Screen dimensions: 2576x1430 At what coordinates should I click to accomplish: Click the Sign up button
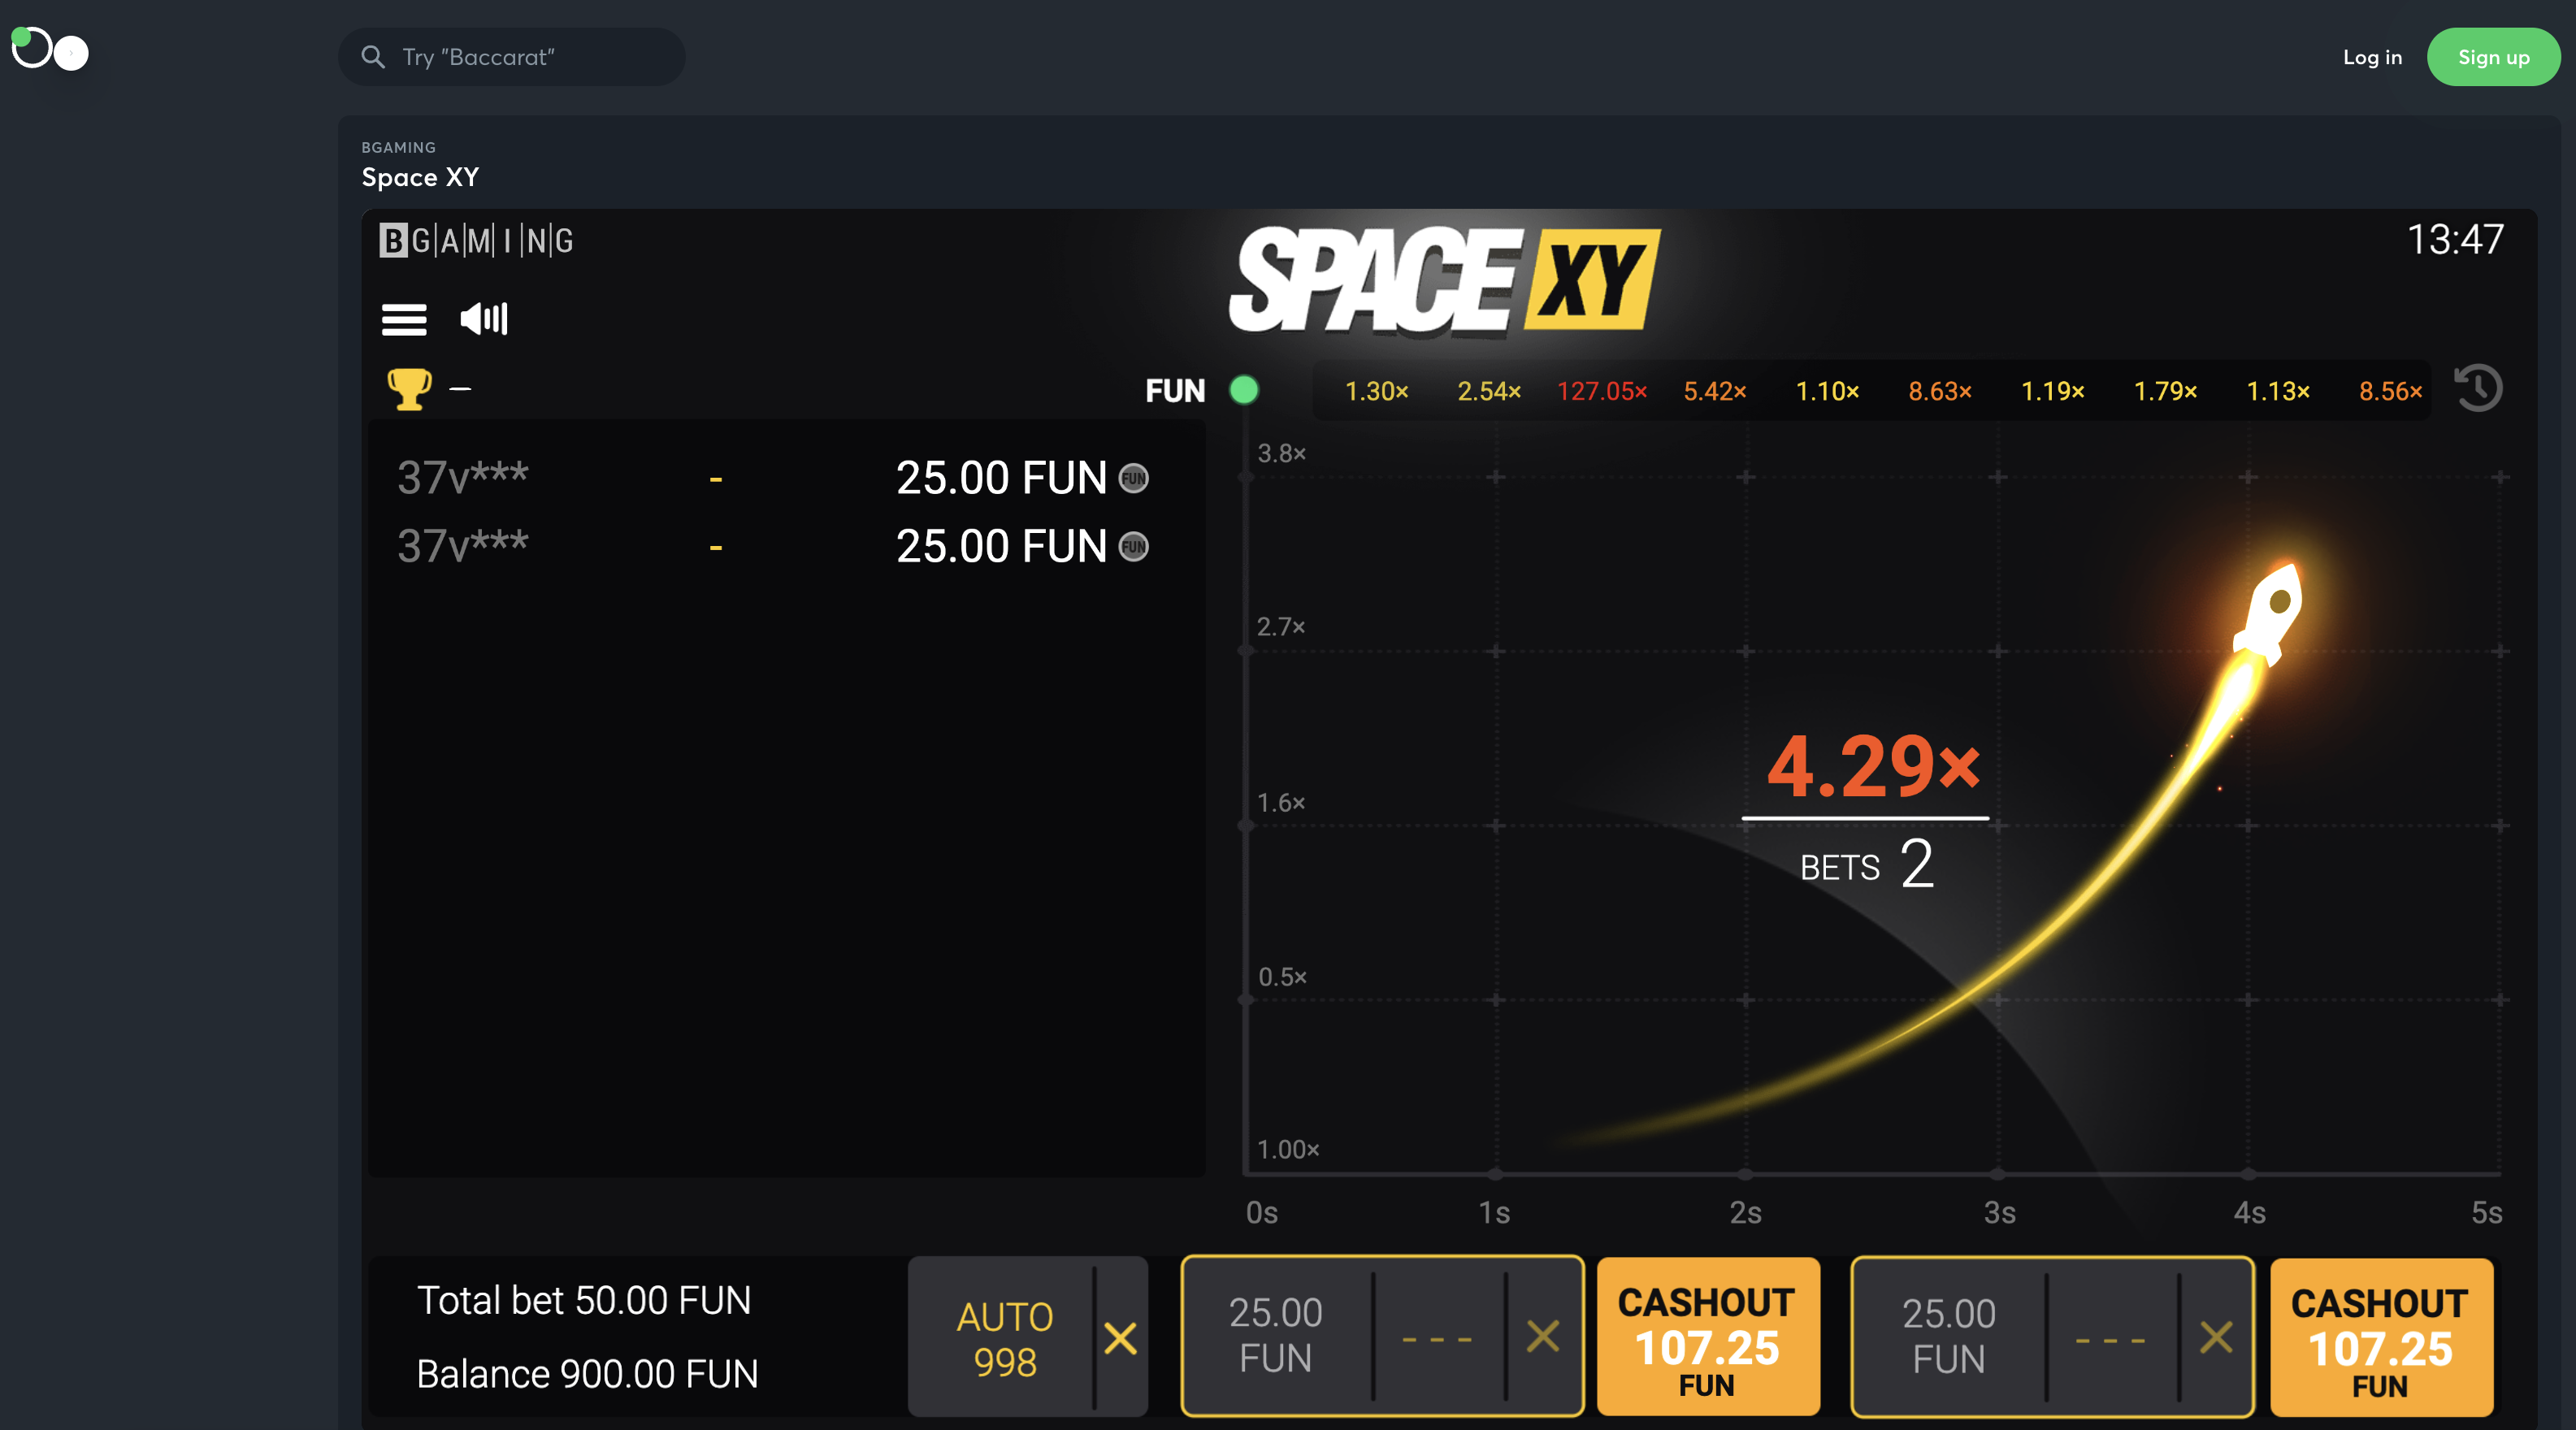click(x=2493, y=57)
